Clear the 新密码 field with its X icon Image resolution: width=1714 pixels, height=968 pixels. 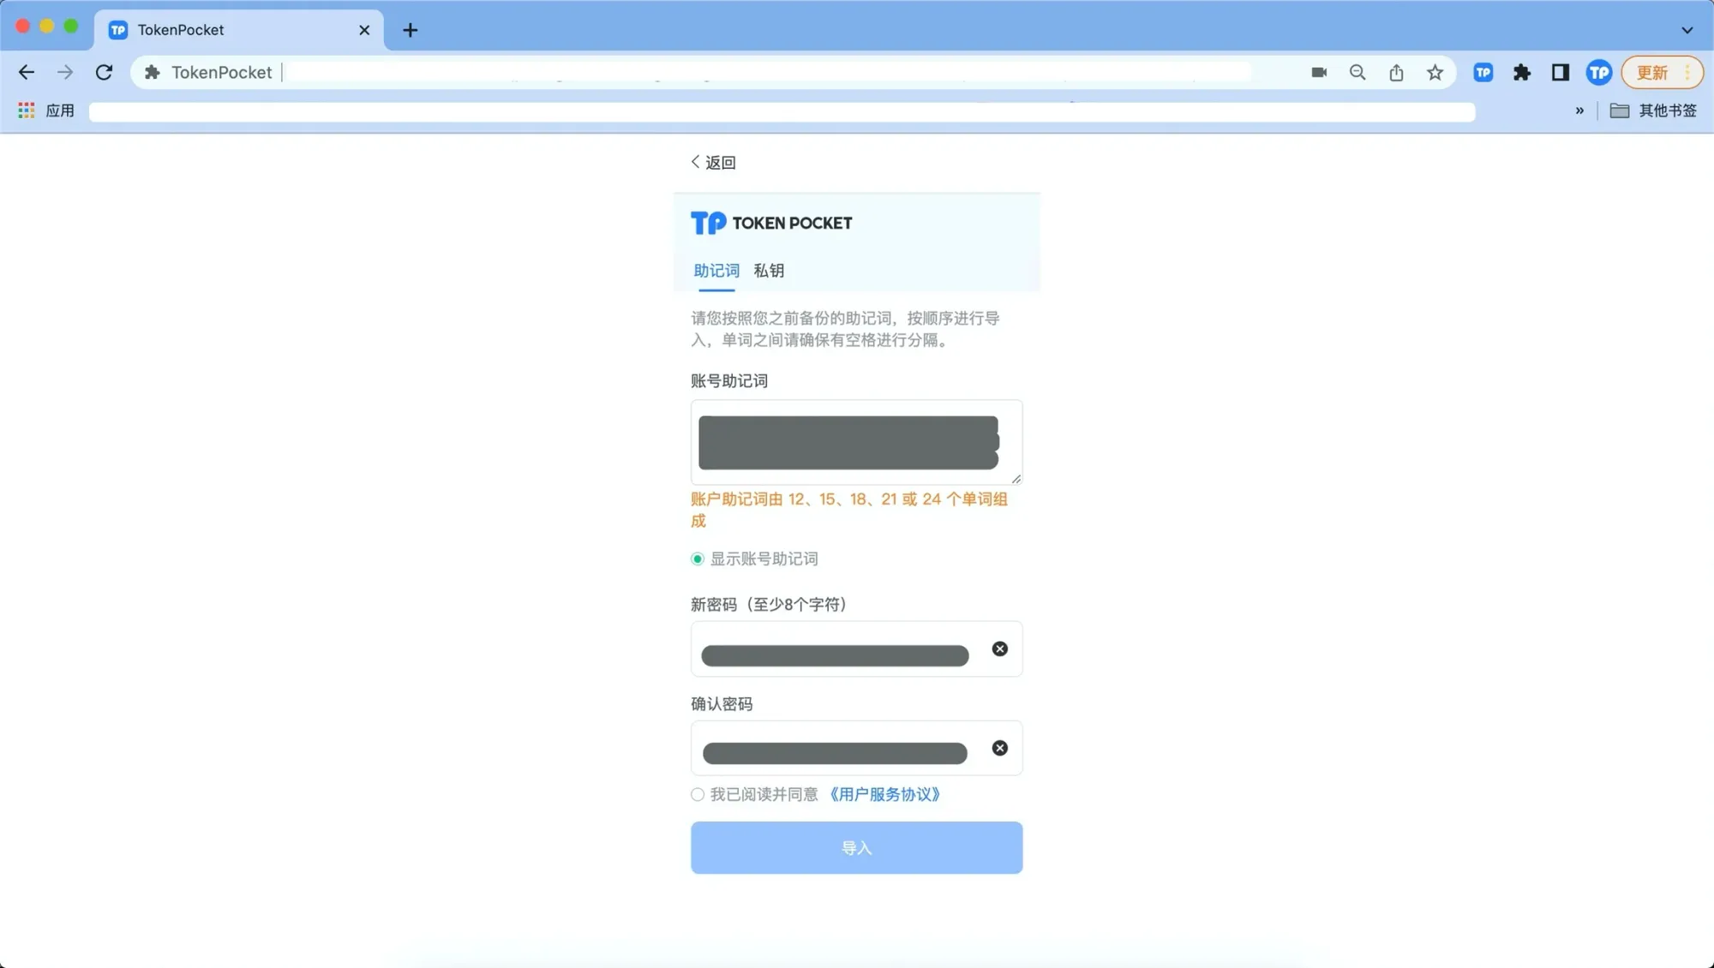(999, 649)
